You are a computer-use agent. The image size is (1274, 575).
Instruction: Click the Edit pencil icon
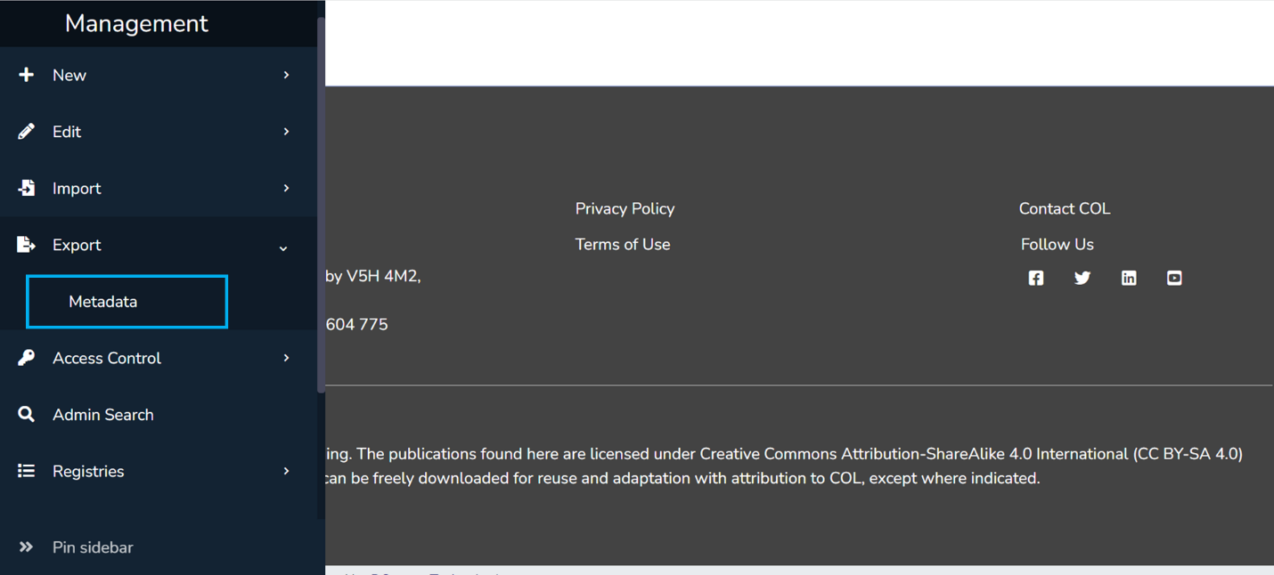click(x=27, y=131)
